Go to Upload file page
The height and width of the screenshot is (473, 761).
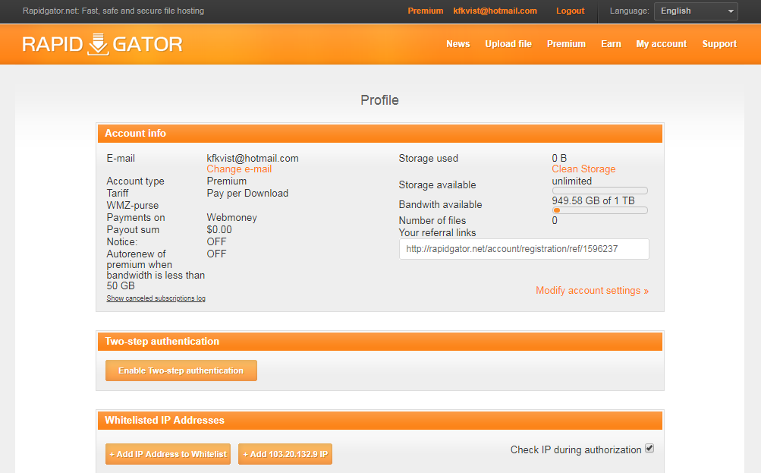click(508, 44)
